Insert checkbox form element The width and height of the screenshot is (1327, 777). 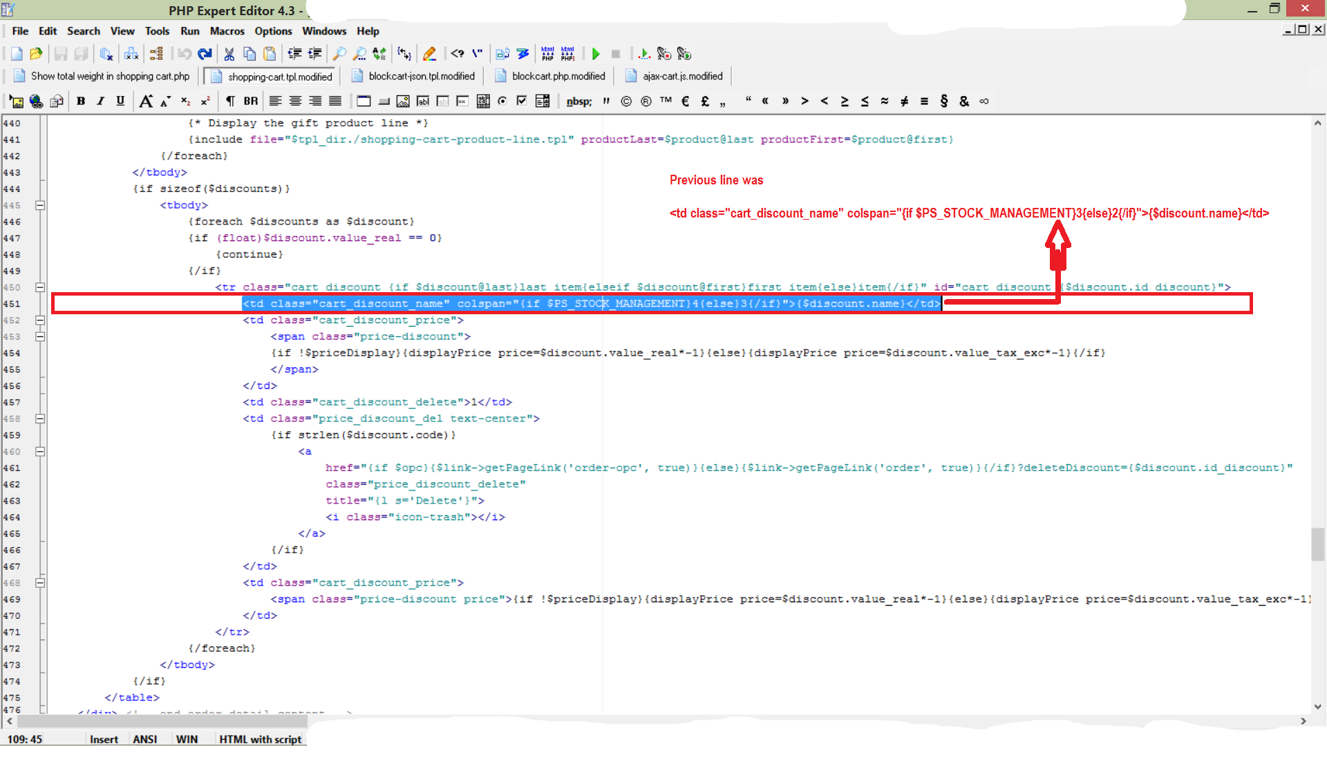point(522,102)
